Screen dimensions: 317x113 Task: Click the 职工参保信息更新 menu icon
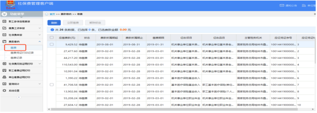[x=4, y=21]
